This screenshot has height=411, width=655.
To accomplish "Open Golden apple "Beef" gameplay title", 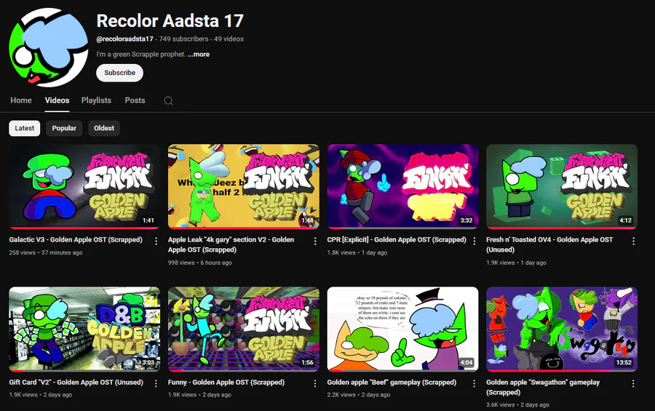I will tap(392, 382).
